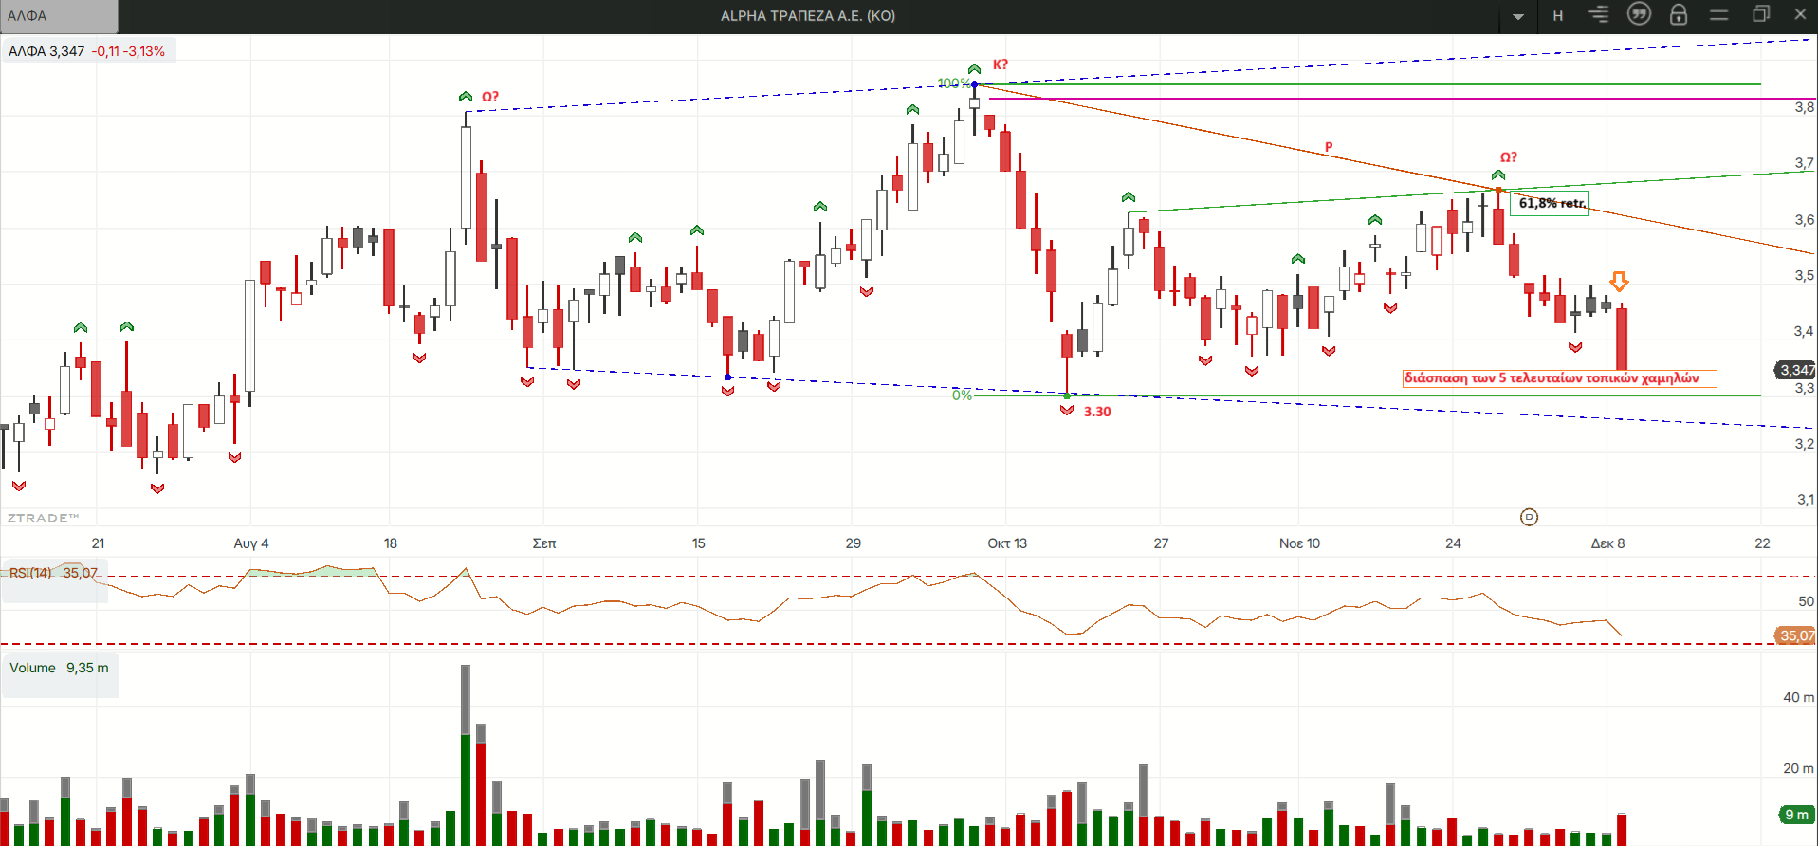1818x846 pixels.
Task: Click the ΑΛΦΑ 3,347 price legend
Action: [86, 51]
